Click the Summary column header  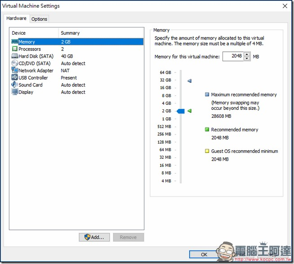pos(70,33)
